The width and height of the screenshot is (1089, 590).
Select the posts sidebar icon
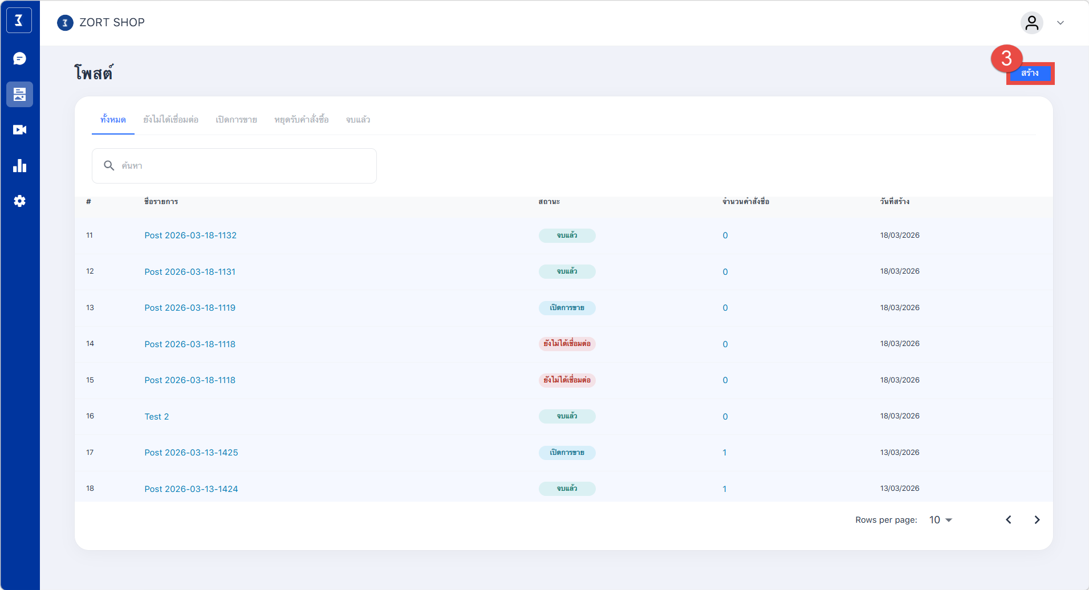[x=19, y=94]
